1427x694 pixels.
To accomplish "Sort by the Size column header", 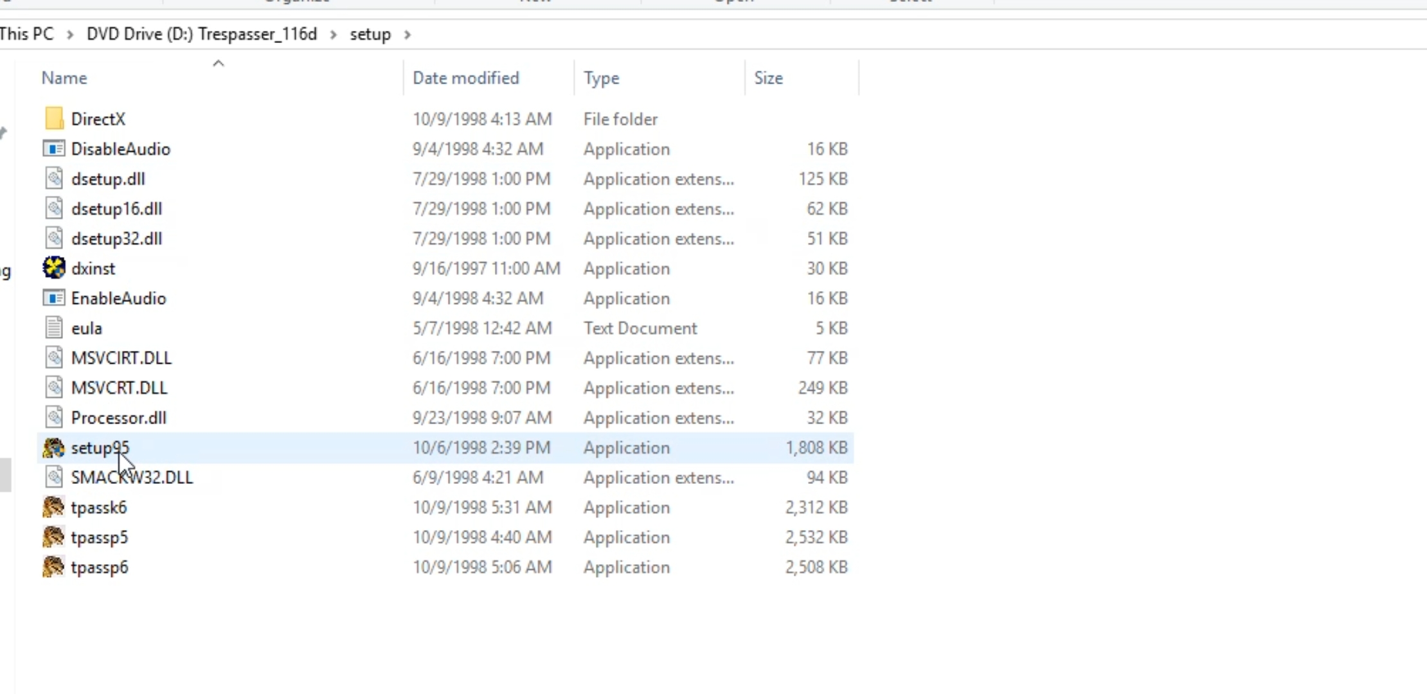I will (x=768, y=78).
